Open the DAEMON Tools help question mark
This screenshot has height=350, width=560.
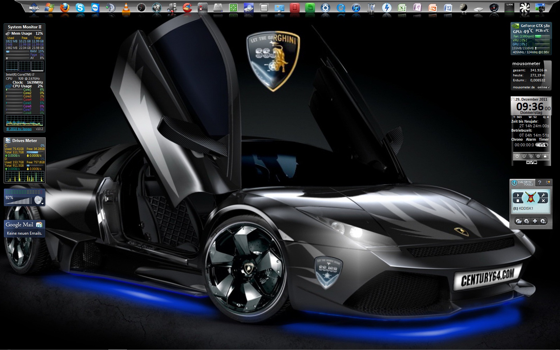click(x=540, y=183)
